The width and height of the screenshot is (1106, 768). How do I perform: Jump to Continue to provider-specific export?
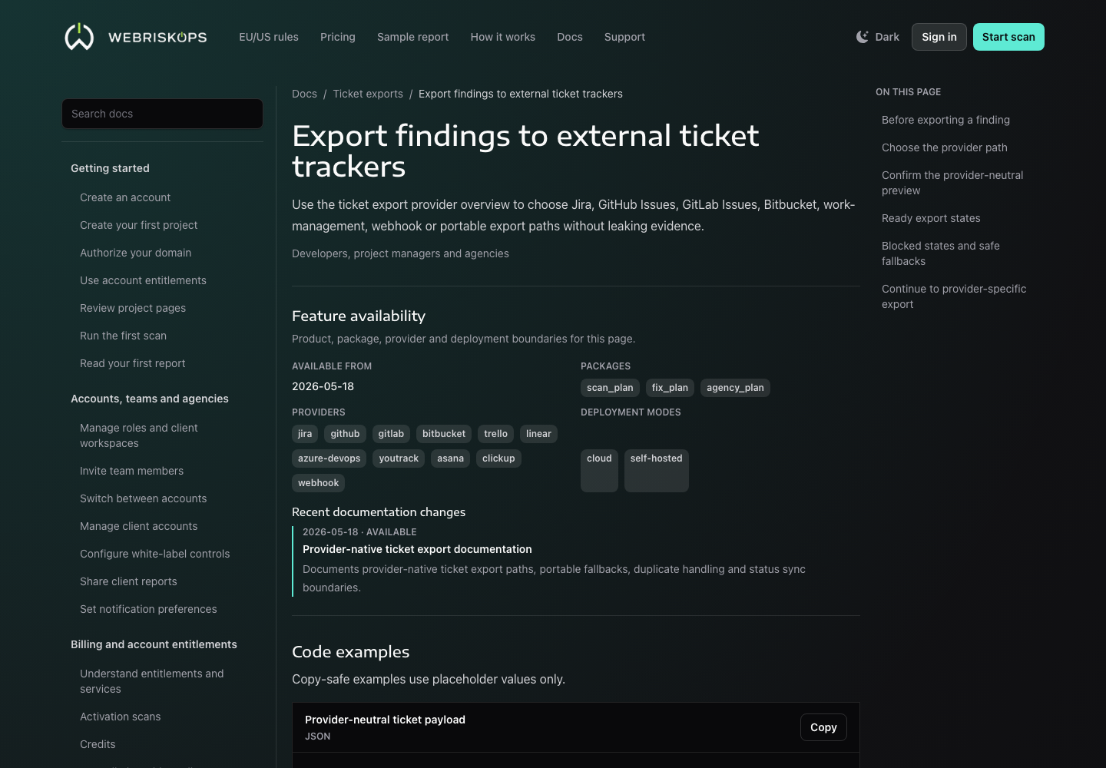954,296
